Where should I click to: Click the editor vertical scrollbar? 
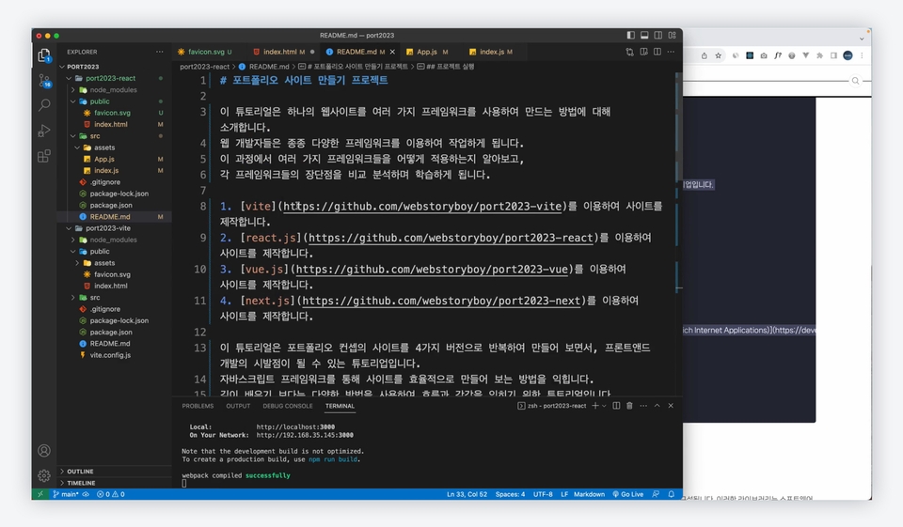679,127
